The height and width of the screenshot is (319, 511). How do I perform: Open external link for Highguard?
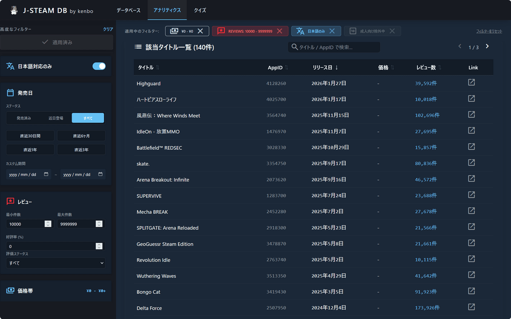471,83
